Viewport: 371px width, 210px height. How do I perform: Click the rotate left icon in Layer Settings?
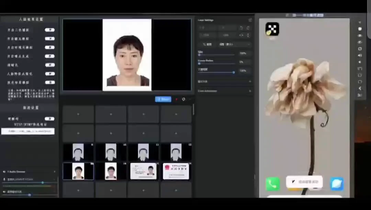coord(241,28)
